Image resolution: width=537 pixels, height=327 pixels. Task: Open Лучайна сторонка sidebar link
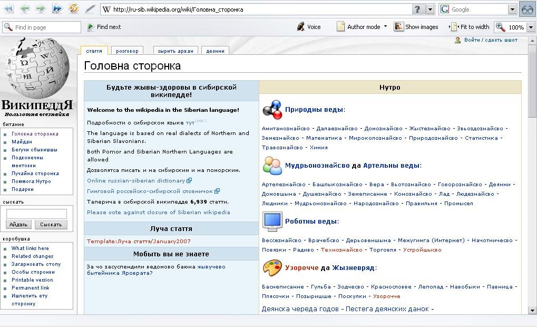point(35,174)
